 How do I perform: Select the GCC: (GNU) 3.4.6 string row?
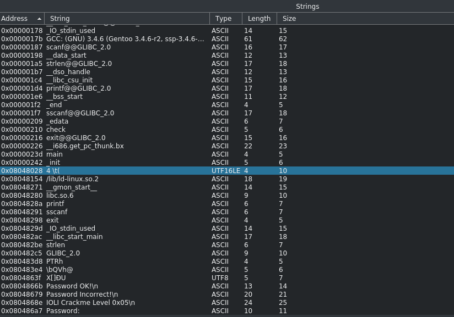coord(227,38)
